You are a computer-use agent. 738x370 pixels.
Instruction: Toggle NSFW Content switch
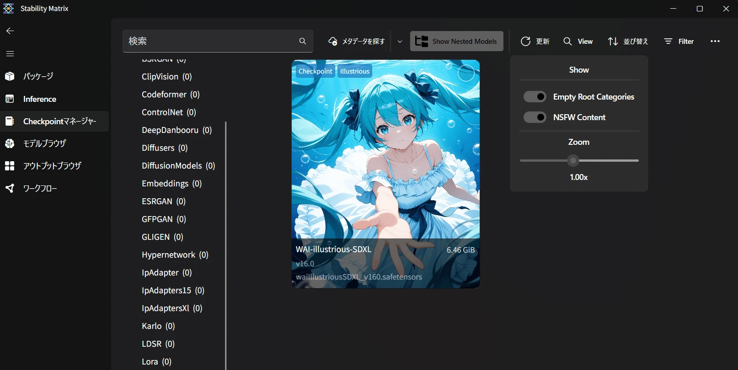pos(535,117)
